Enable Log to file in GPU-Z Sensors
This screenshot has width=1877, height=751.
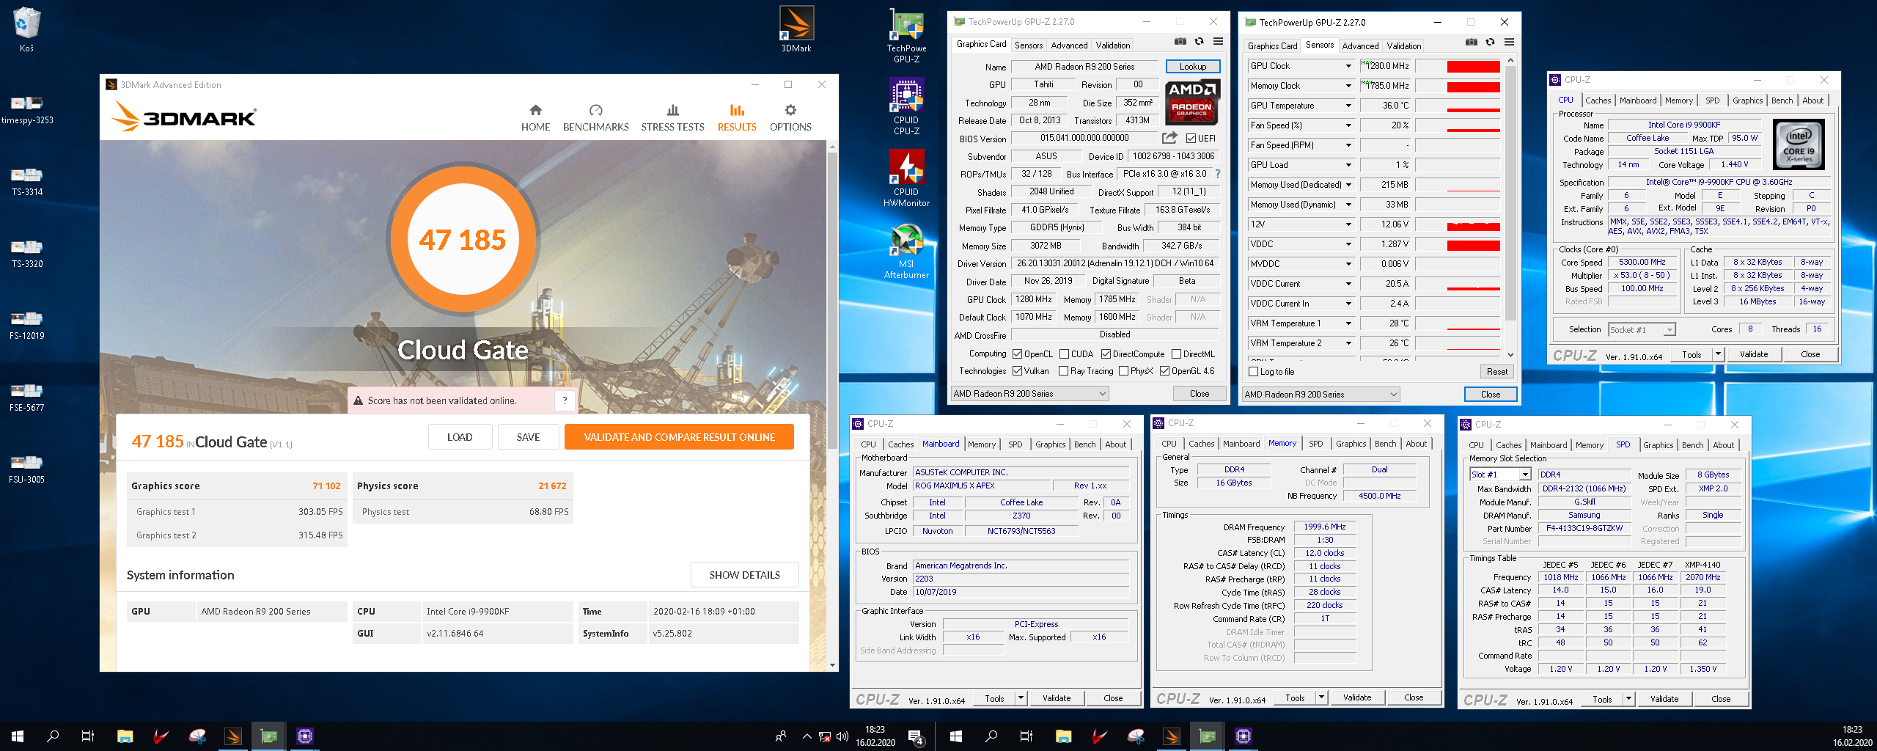pos(1253,372)
